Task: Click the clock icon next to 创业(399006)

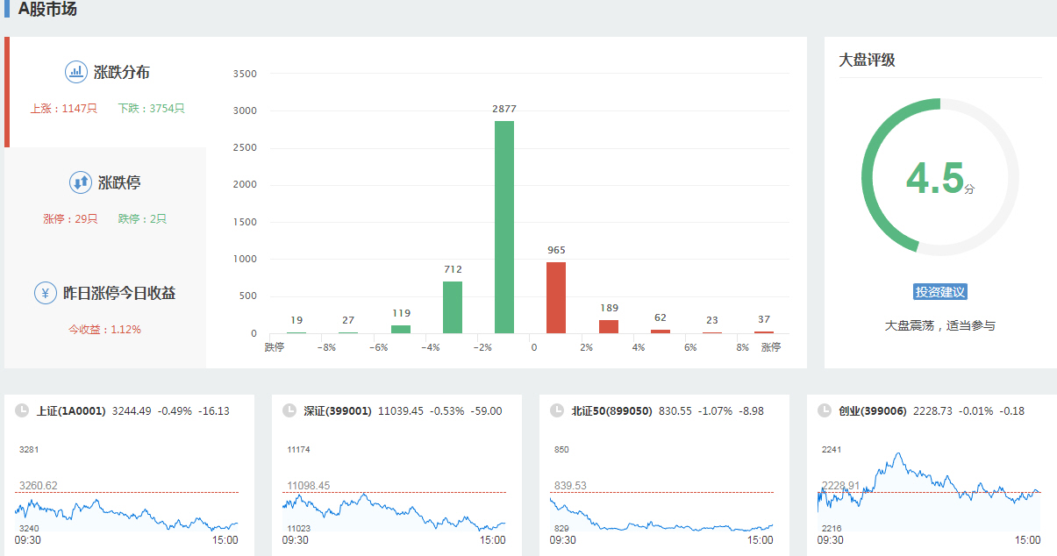Action: 825,410
